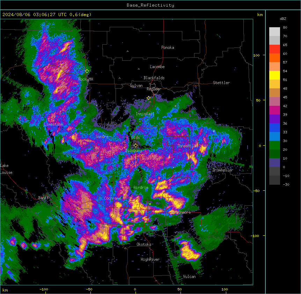Click the 33 value in the dBZ legend
Image resolution: width=301 pixels, height=294 pixels.
[285, 132]
